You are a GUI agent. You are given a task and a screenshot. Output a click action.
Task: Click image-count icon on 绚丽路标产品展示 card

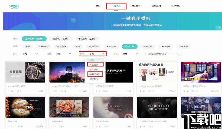[x=104, y=91]
